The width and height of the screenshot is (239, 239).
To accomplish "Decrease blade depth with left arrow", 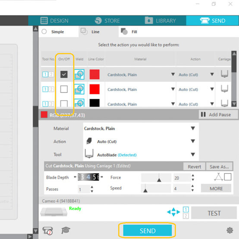I will pyautogui.click(x=75, y=177).
